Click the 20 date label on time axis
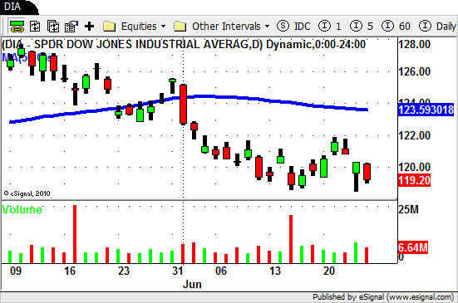The height and width of the screenshot is (303, 458). coord(328,271)
